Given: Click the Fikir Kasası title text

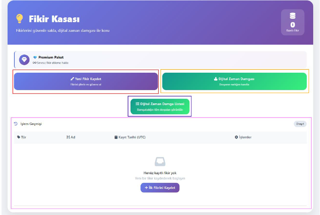Looking at the screenshot, I should pyautogui.click(x=54, y=19).
